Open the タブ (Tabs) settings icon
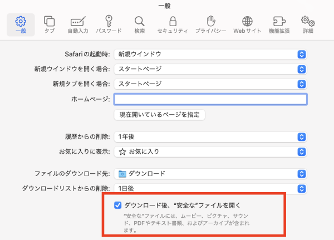The image size is (334, 240). [x=50, y=24]
